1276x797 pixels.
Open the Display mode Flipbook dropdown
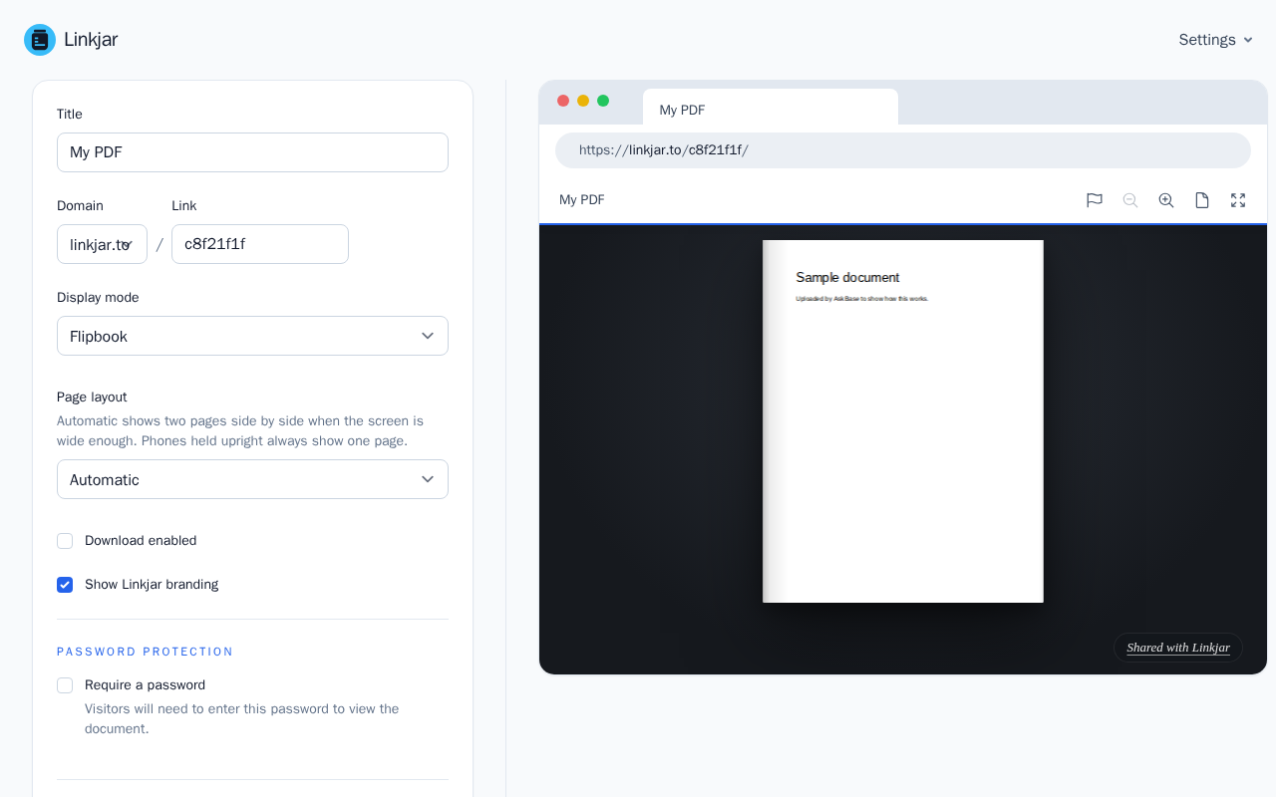click(252, 336)
